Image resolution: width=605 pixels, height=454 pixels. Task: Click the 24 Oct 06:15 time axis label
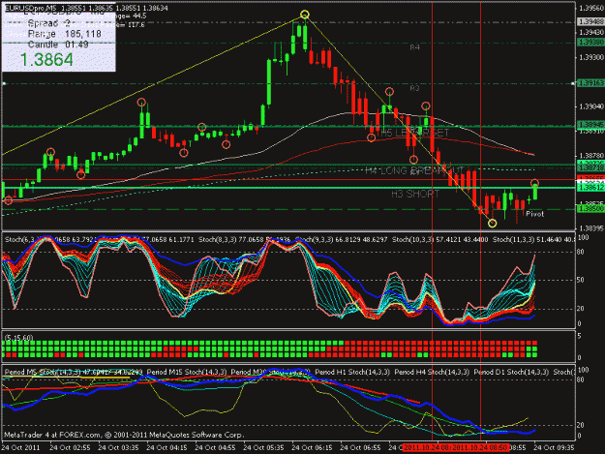tap(312, 448)
